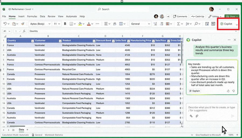Click the all sheets list icon

pos(13,130)
